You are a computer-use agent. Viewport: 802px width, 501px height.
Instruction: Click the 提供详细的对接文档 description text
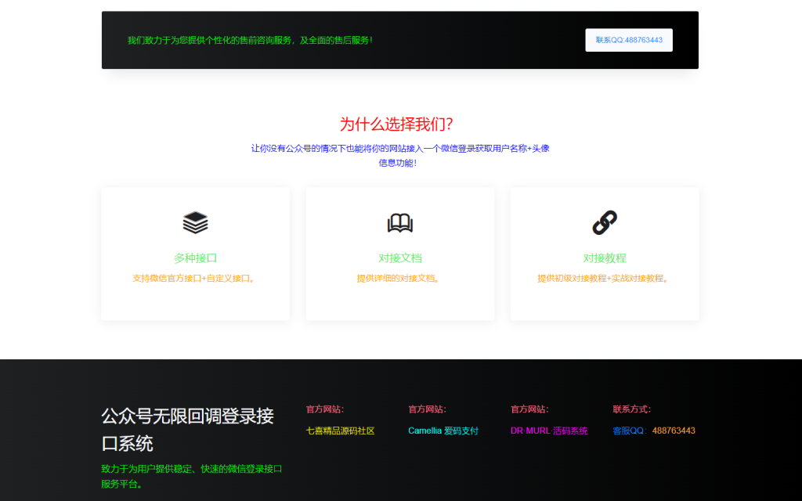coord(399,276)
